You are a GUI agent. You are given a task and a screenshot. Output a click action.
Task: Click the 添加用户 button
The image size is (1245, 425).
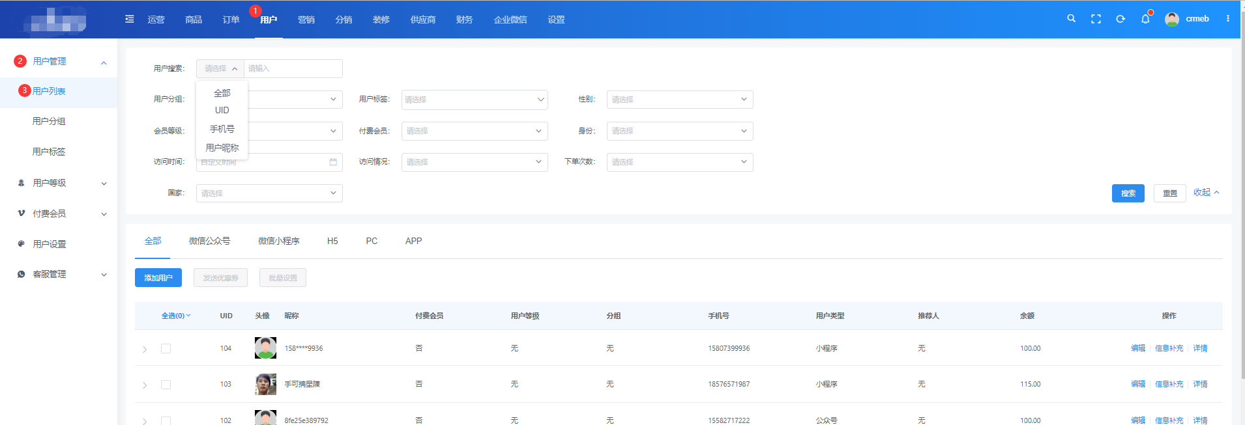tap(158, 278)
